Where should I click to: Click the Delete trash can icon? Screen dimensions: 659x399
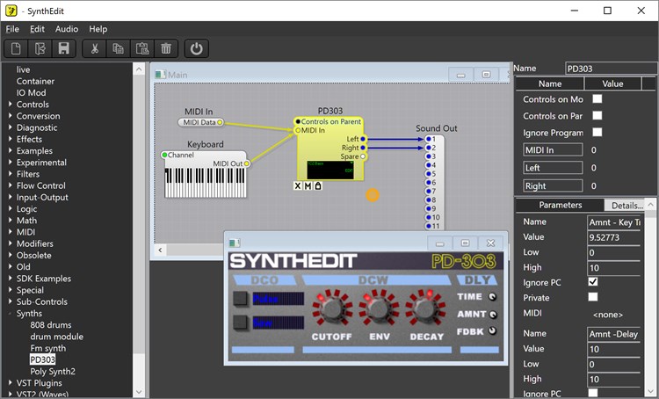[166, 49]
